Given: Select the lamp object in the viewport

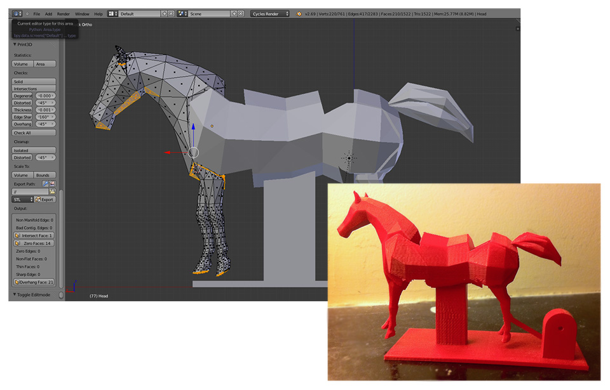Looking at the screenshot, I should [349, 158].
